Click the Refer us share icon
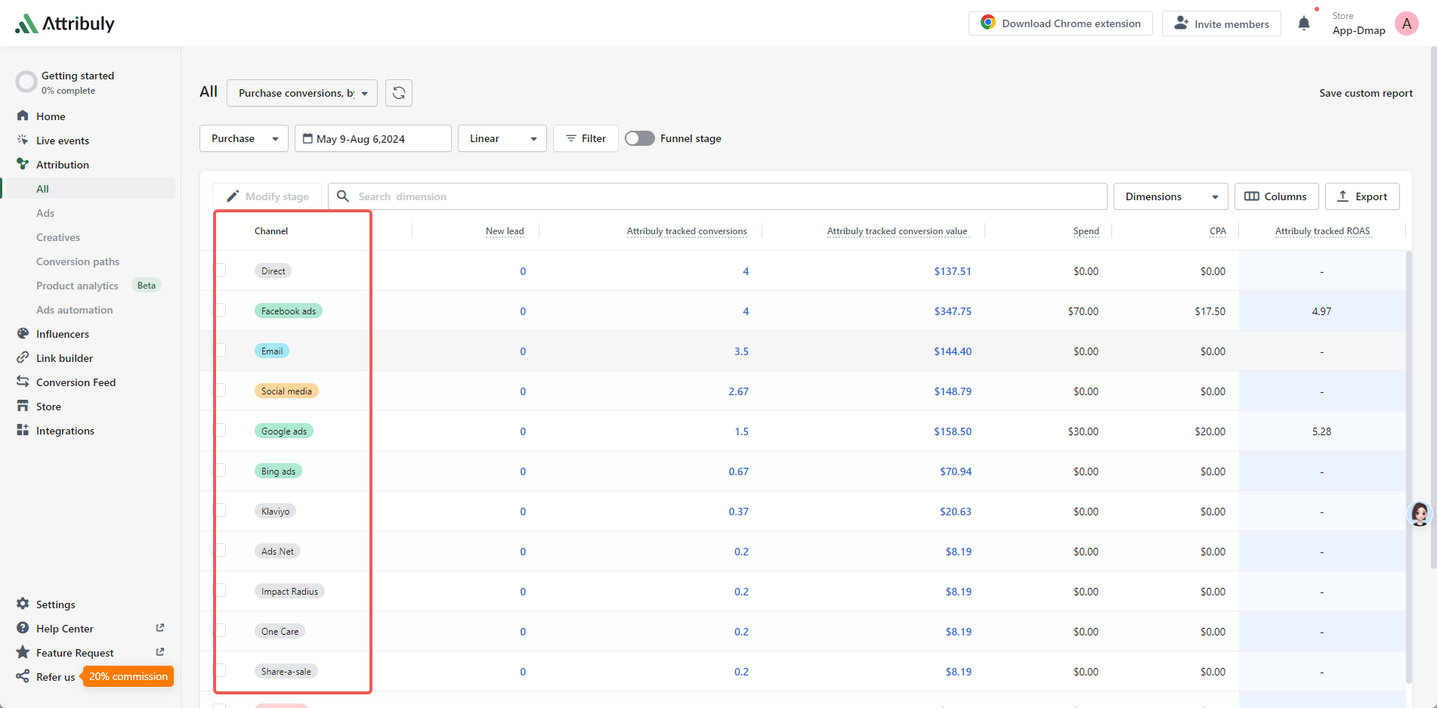The height and width of the screenshot is (708, 1437). tap(23, 676)
